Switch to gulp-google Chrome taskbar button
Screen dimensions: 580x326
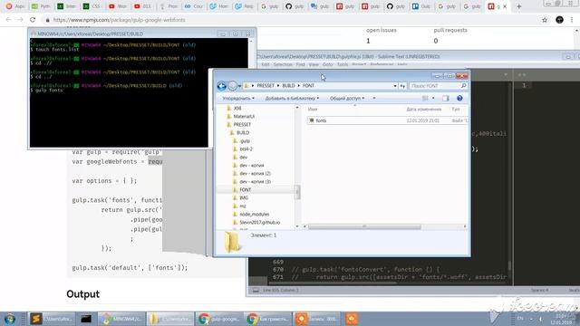(x=219, y=319)
